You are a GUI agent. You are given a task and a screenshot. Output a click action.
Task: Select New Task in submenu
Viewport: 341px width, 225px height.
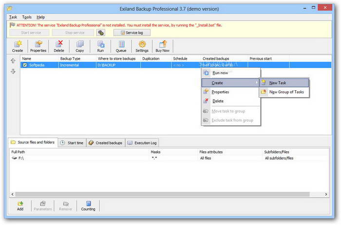284,83
